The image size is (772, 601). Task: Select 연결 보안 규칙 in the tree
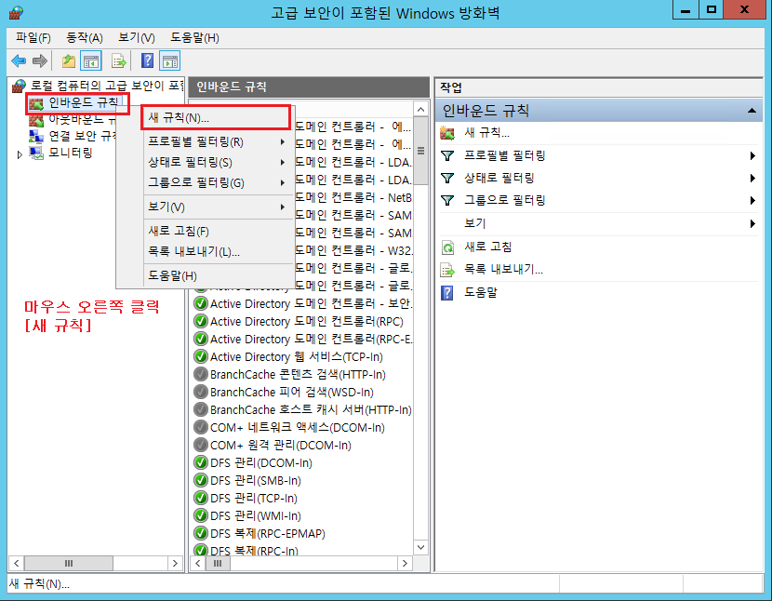coord(83,136)
